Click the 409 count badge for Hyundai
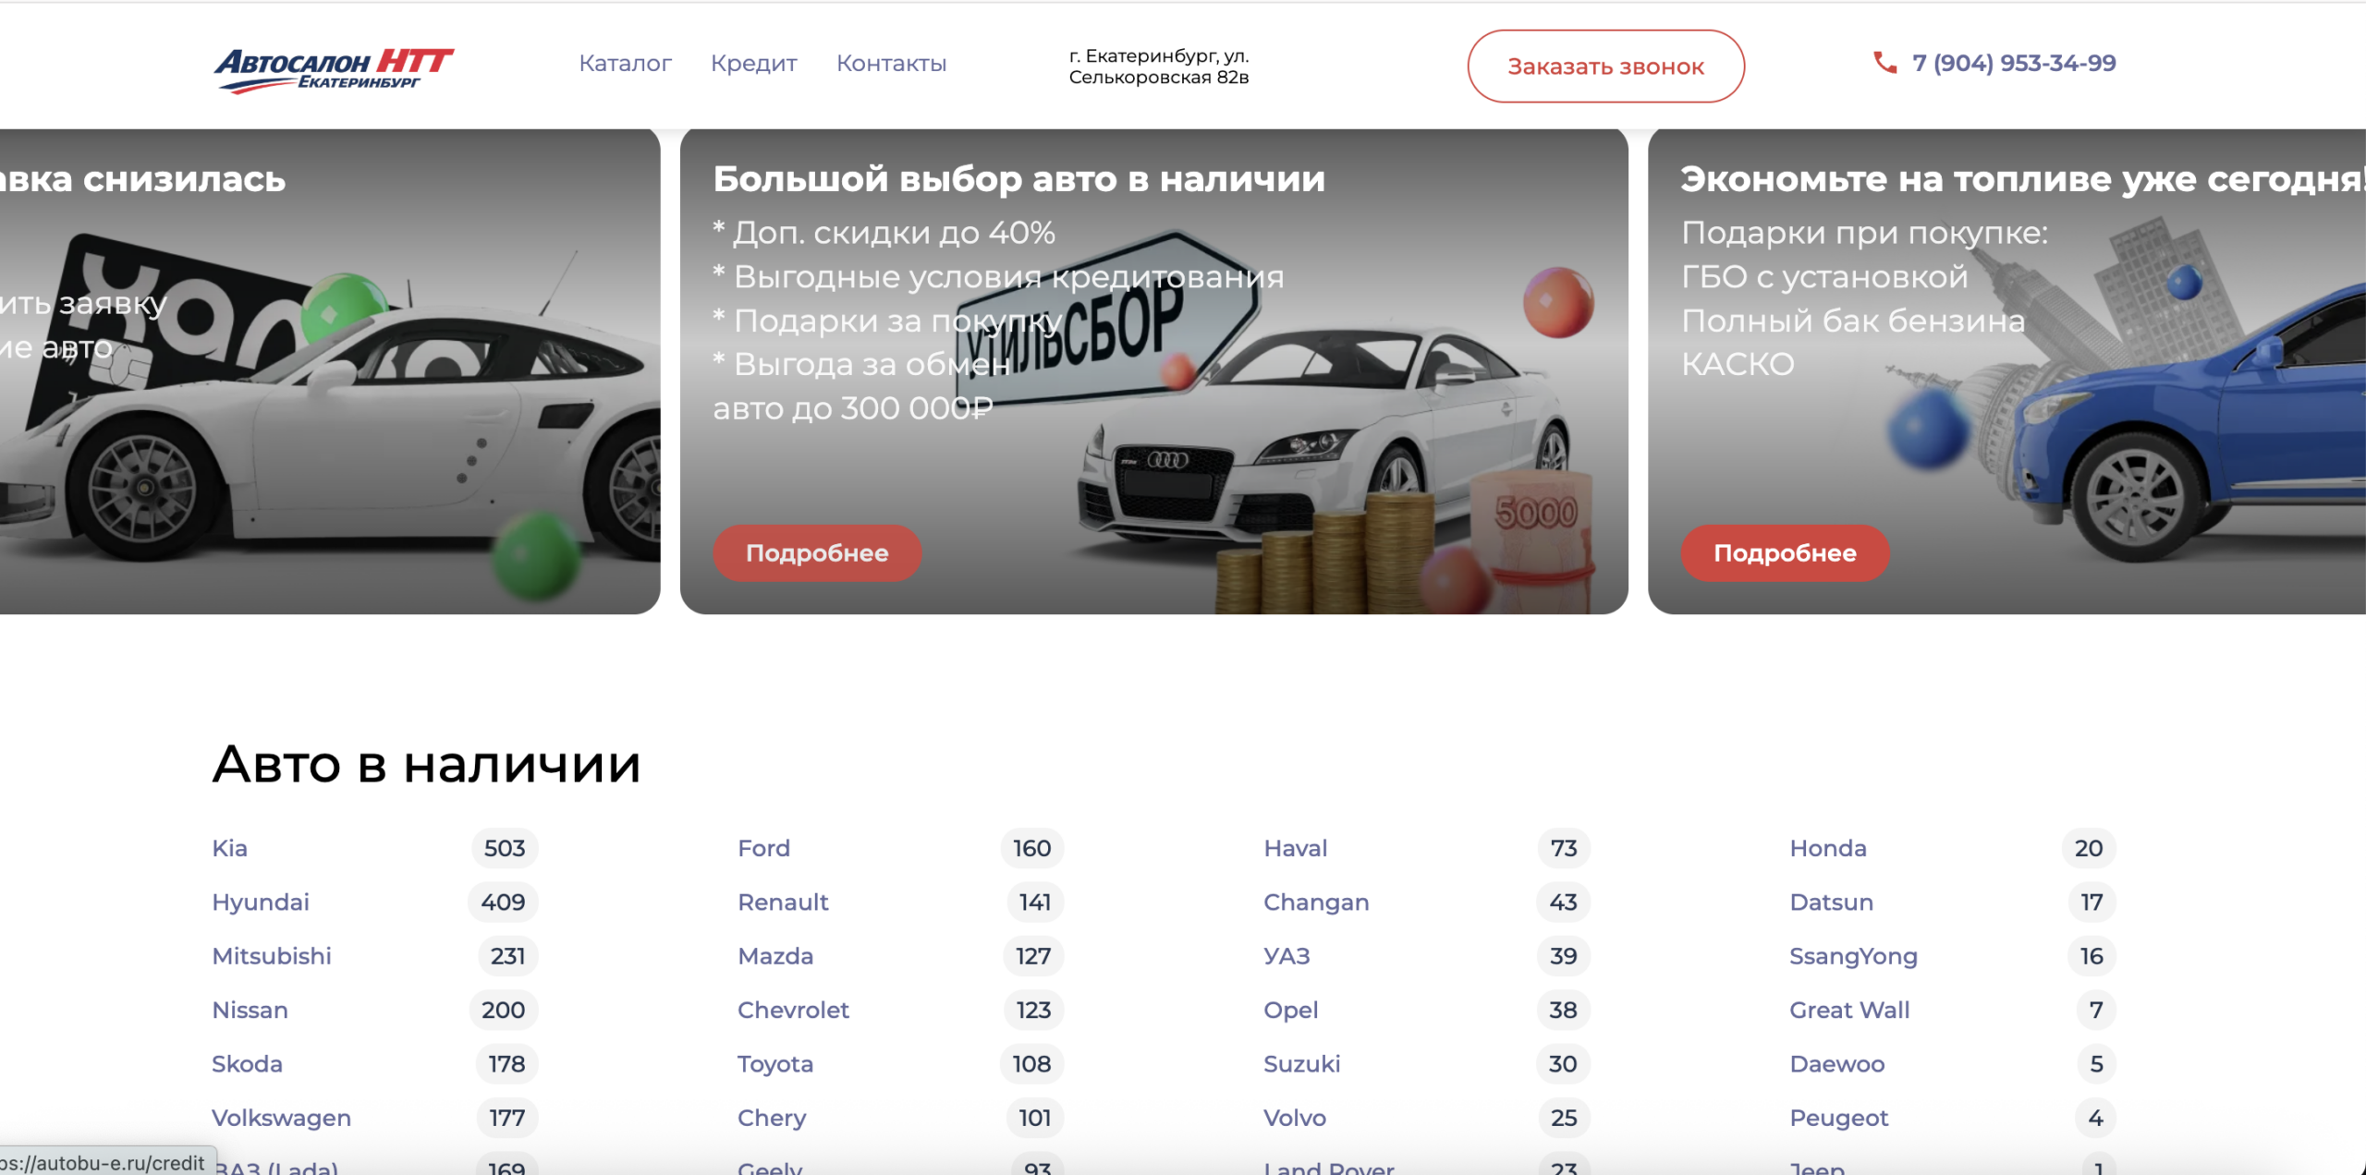 (x=503, y=902)
